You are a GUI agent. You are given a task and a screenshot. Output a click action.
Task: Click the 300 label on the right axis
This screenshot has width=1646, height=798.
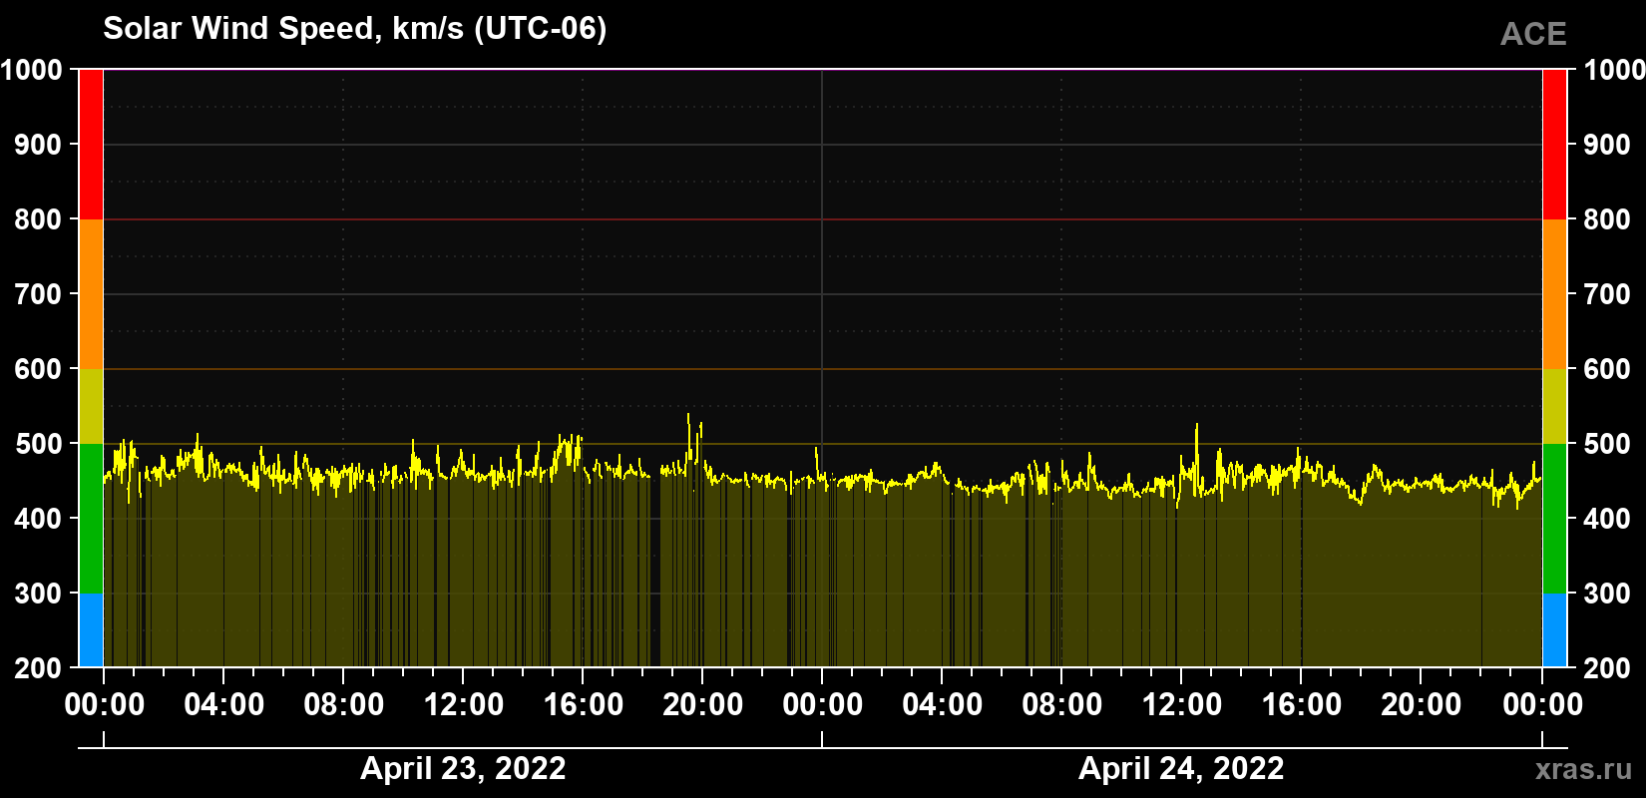coord(1607,594)
